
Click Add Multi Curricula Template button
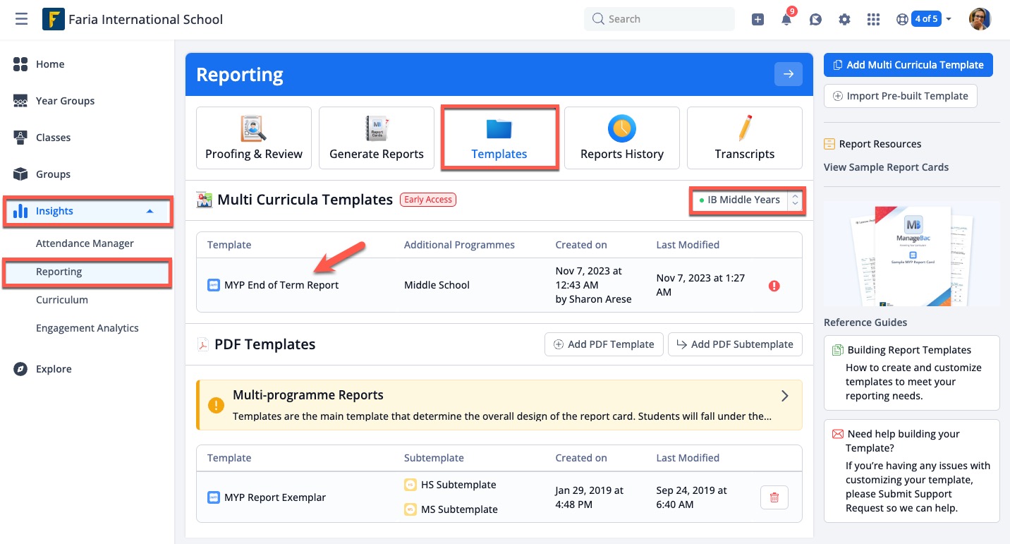[x=908, y=65]
